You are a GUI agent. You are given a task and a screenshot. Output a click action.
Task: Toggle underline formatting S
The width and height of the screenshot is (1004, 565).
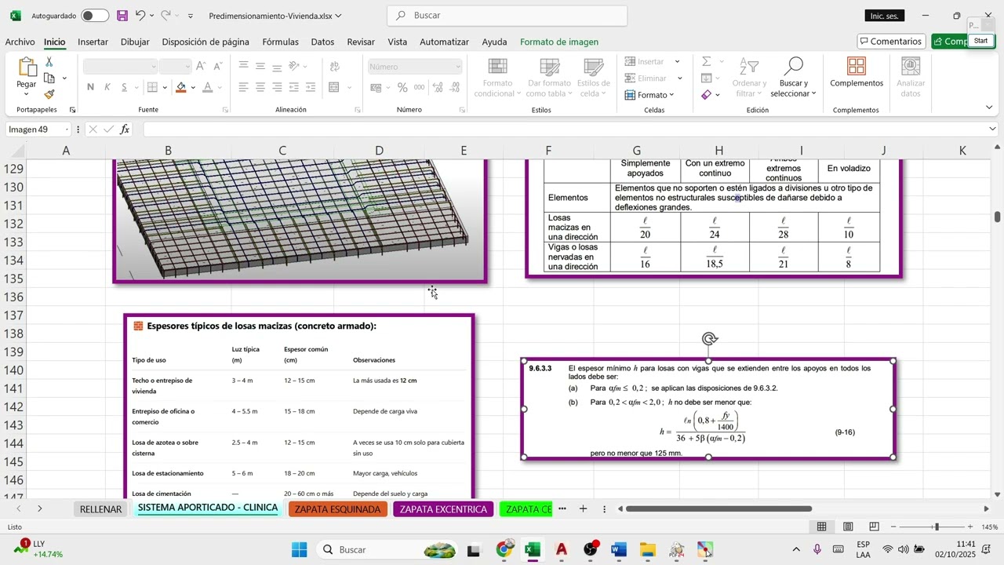coord(125,87)
